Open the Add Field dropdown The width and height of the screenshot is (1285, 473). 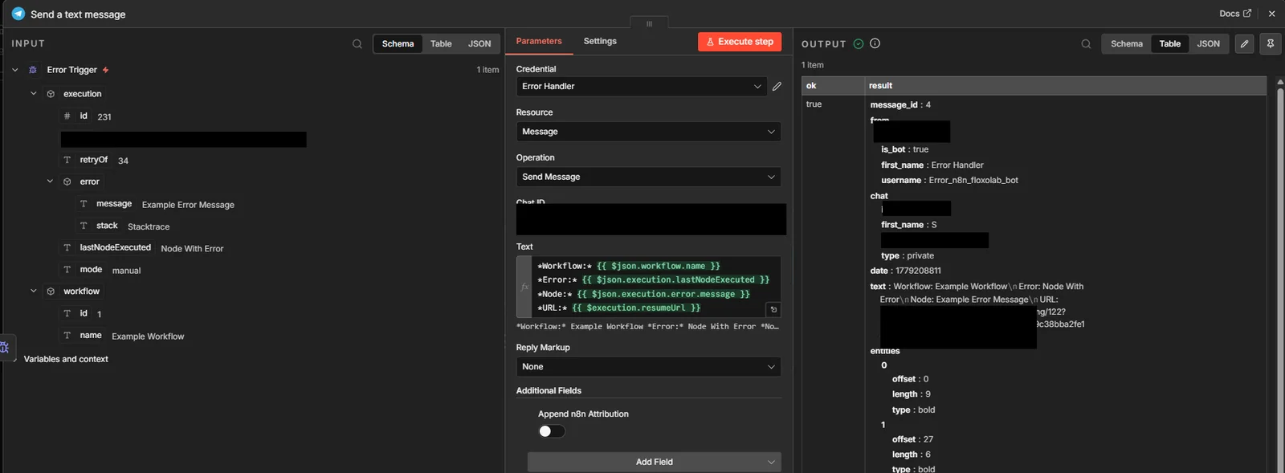(655, 462)
